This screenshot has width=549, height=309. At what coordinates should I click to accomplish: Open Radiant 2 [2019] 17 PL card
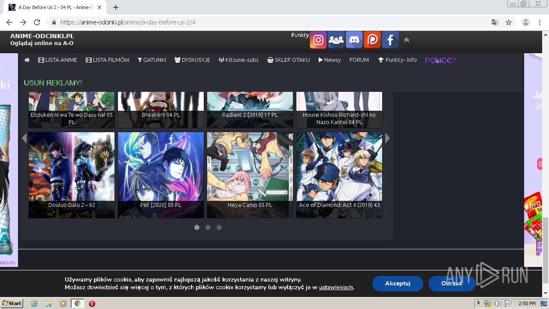coord(250,110)
